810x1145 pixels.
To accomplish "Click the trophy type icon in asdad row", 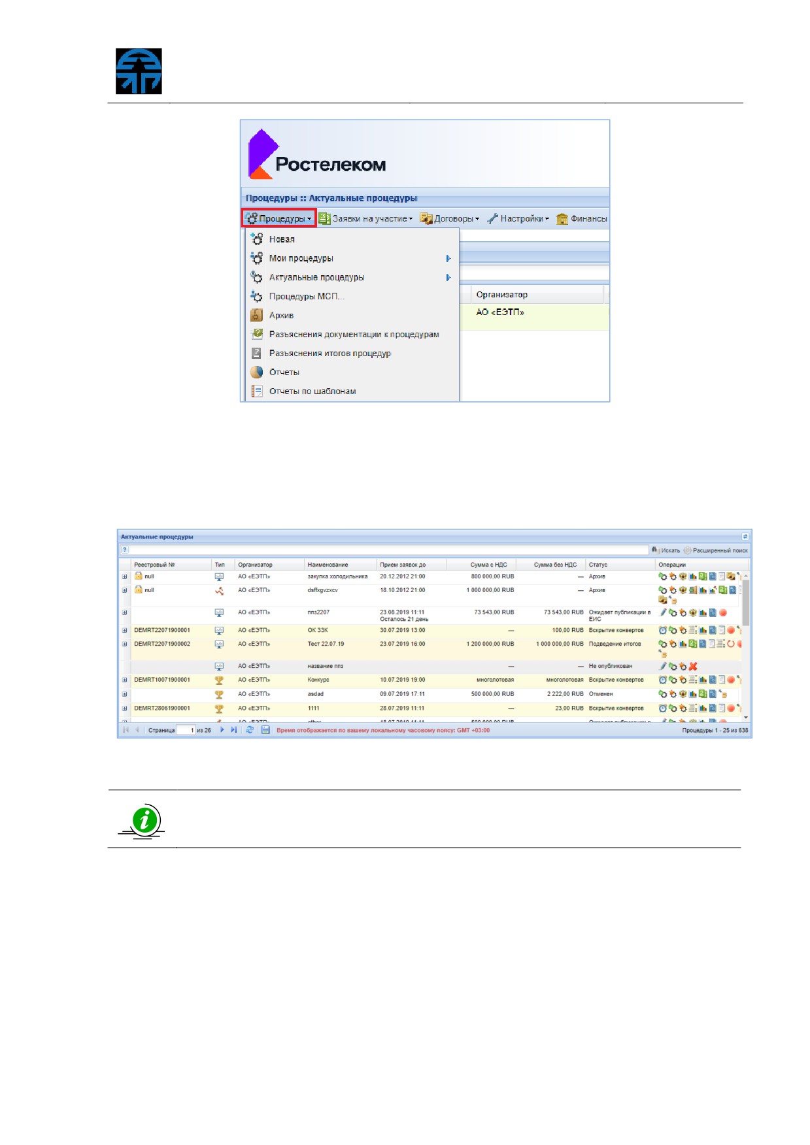I will click(x=219, y=695).
